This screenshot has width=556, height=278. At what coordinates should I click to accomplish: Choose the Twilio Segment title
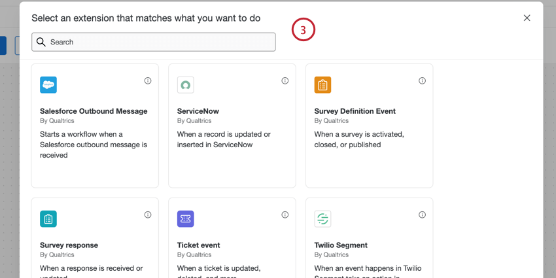[x=341, y=245]
